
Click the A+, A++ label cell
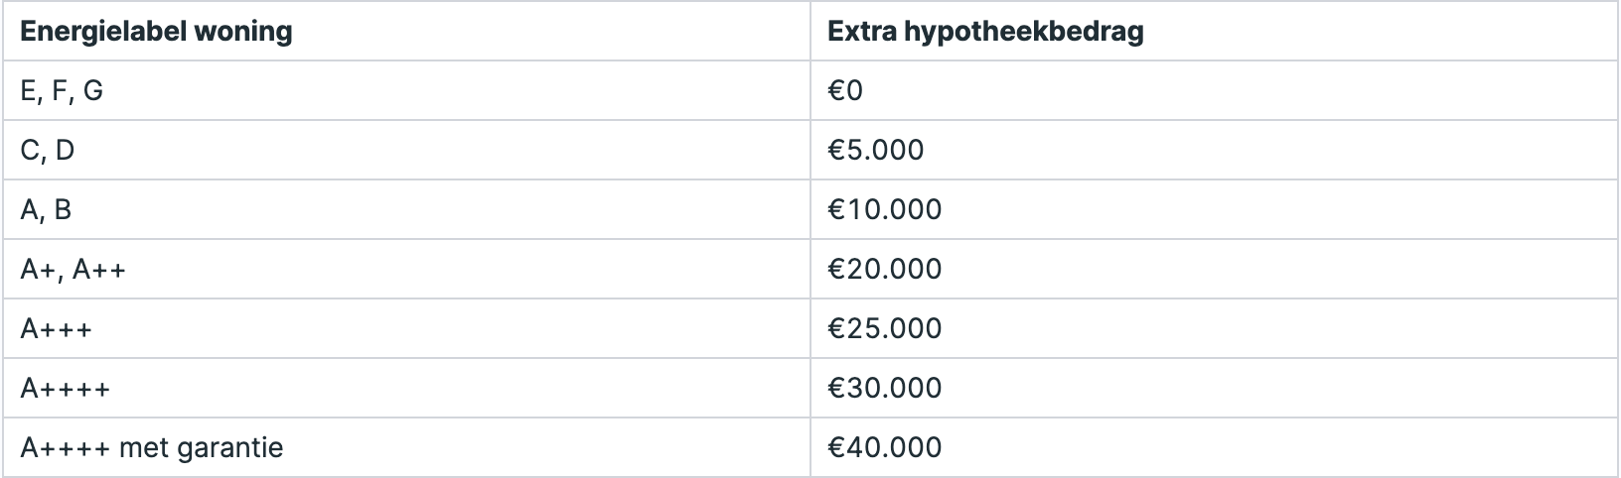point(405,269)
